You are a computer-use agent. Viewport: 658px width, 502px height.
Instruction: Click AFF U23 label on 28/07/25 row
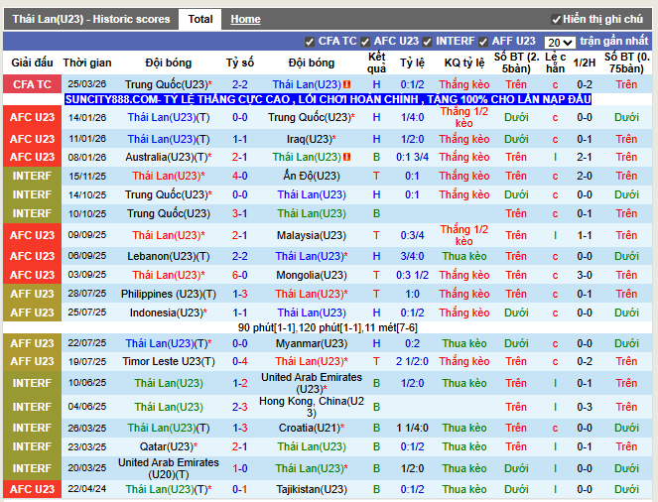tap(32, 294)
